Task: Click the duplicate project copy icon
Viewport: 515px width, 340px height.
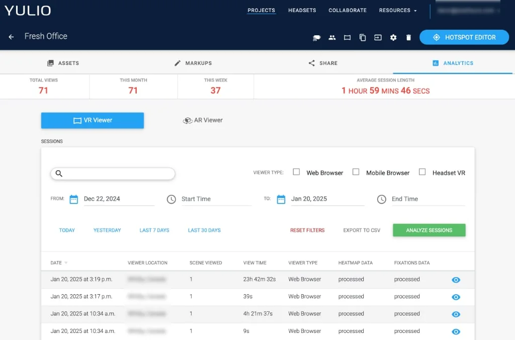Action: click(x=363, y=37)
